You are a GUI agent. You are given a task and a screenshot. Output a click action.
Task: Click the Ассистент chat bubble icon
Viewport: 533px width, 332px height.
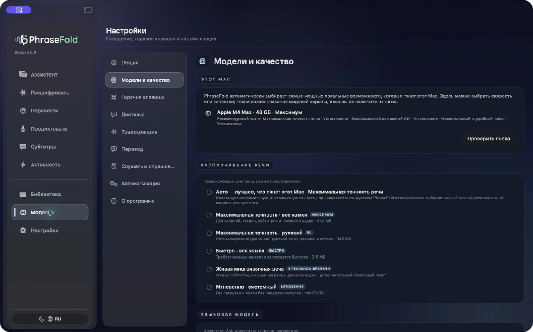(x=23, y=74)
